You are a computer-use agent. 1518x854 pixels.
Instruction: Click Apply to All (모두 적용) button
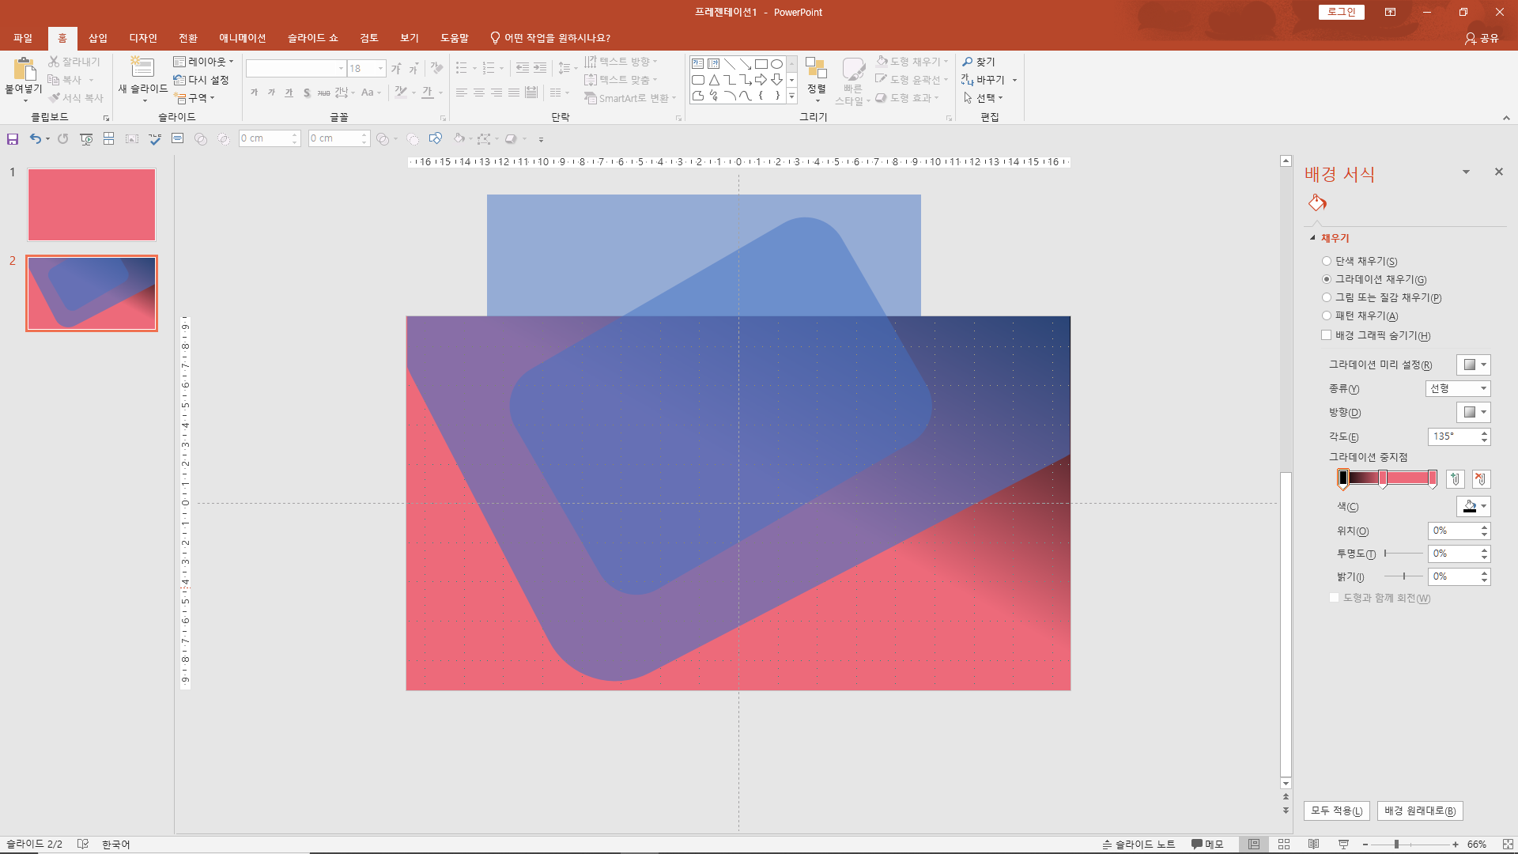pyautogui.click(x=1336, y=811)
